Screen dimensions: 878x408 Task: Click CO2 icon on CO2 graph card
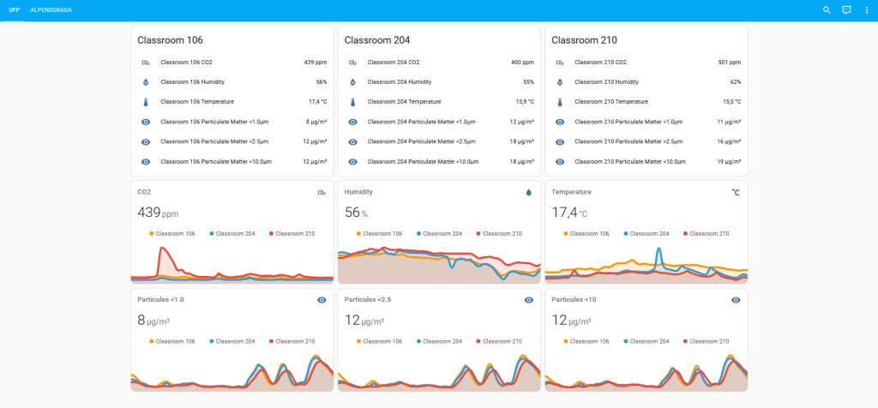[322, 193]
